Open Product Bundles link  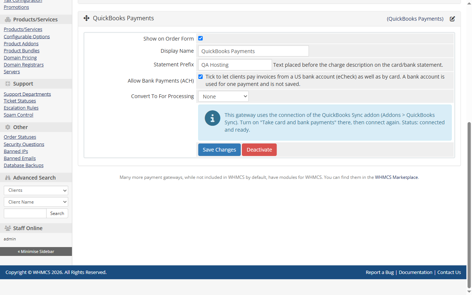pyautogui.click(x=21, y=51)
